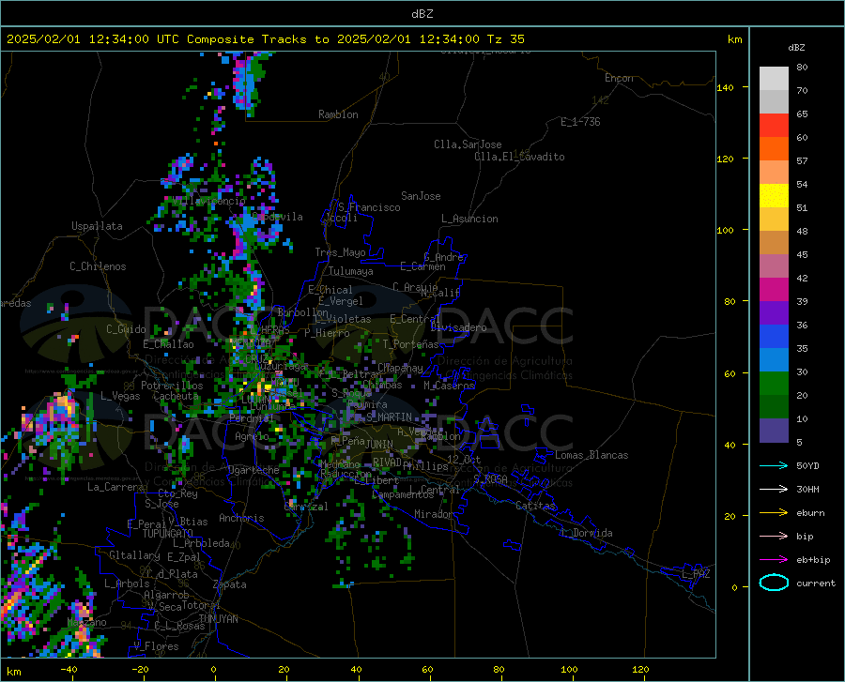Click the dBZ title at top

tap(422, 14)
